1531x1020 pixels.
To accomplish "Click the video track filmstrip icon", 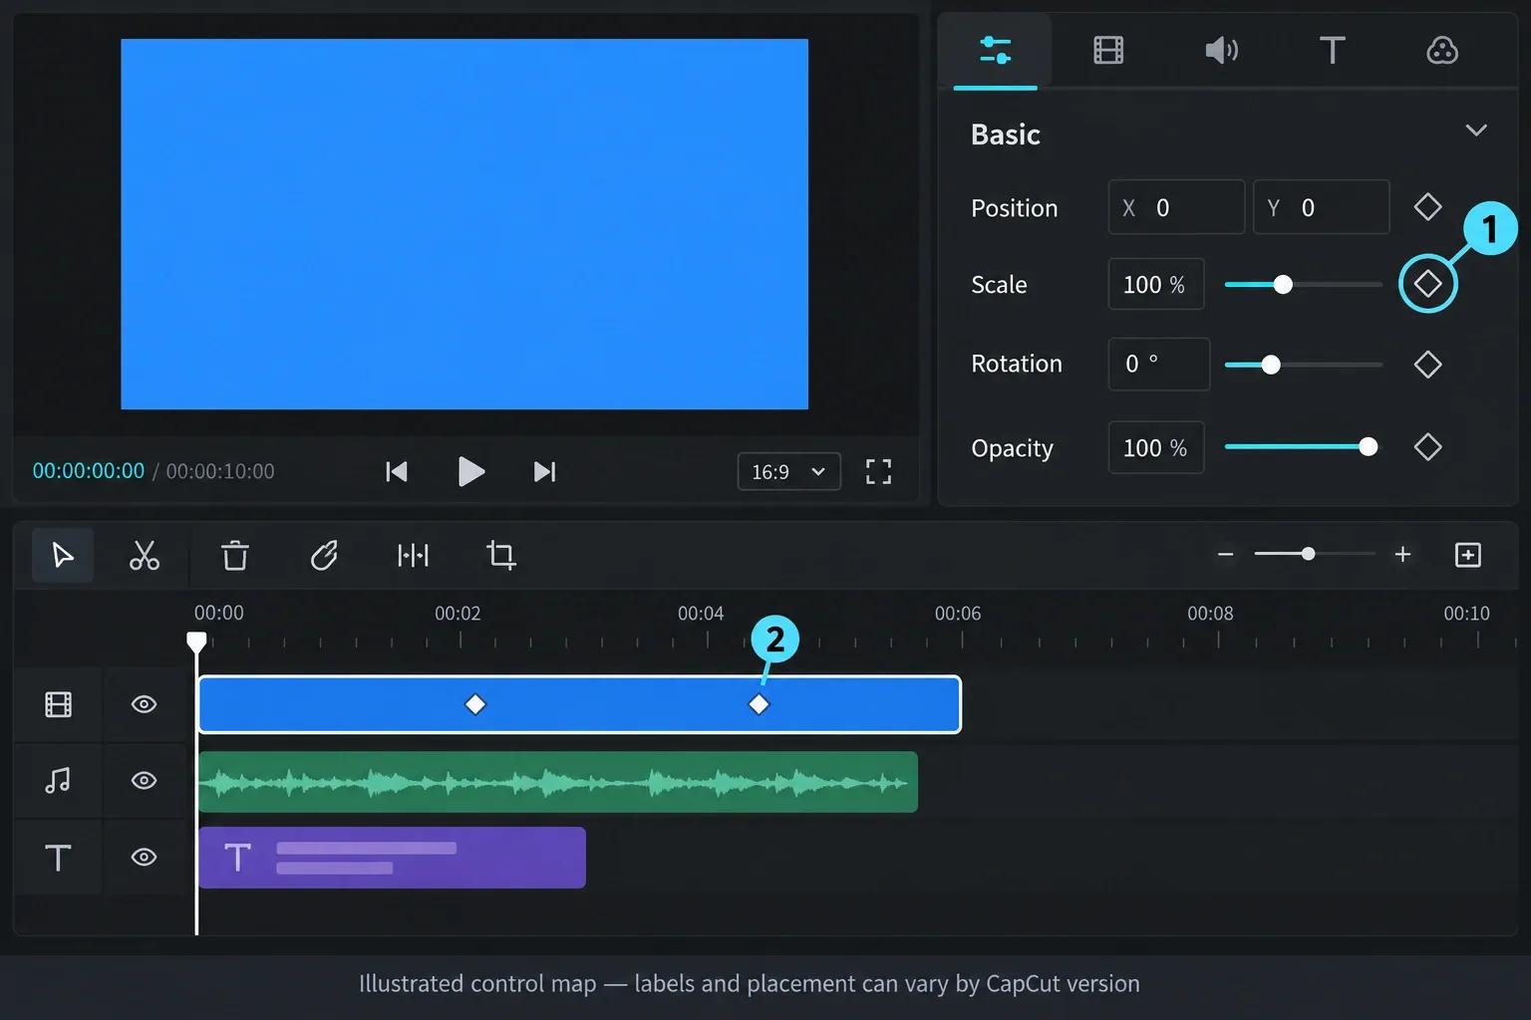I will (58, 704).
